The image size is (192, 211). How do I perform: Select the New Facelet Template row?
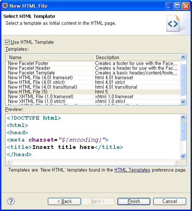click(x=93, y=73)
